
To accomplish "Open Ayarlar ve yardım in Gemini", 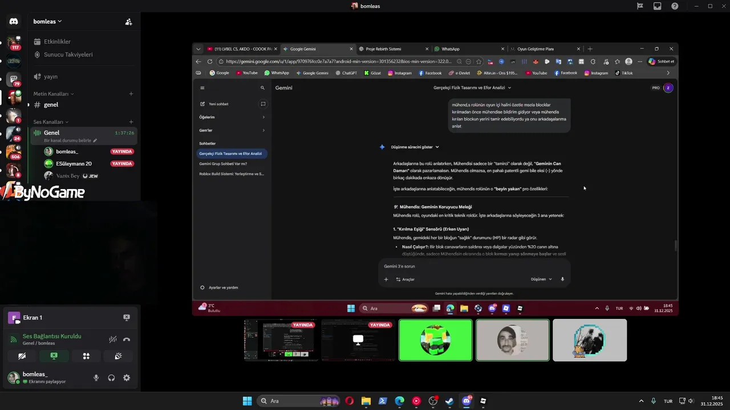I will (220, 288).
